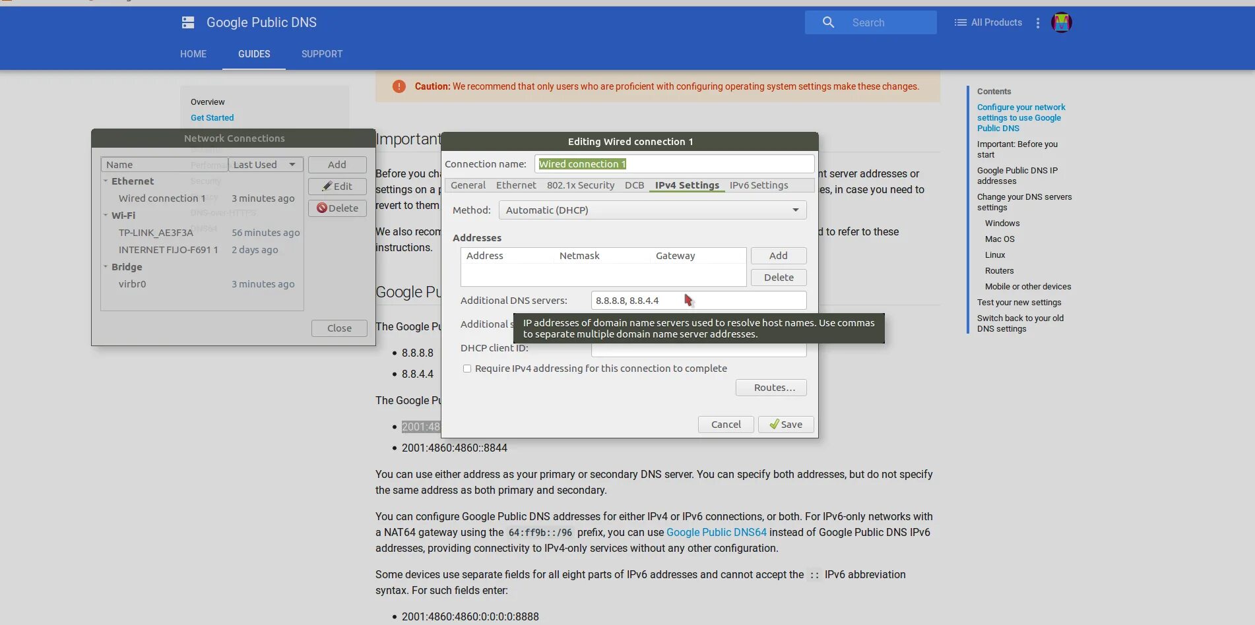The height and width of the screenshot is (625, 1255).
Task: Open the 802.1x Security tab
Action: tap(581, 185)
